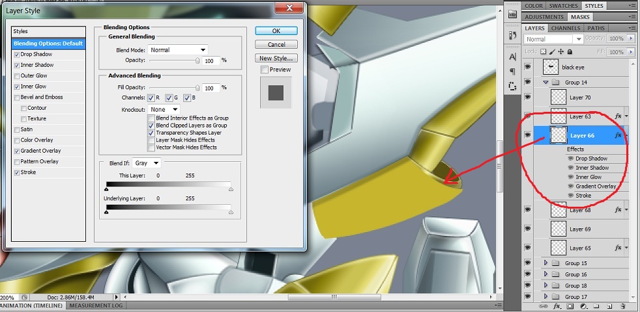Image resolution: width=640 pixels, height=312 pixels.
Task: Click Create new layer icon
Action: click(609, 306)
